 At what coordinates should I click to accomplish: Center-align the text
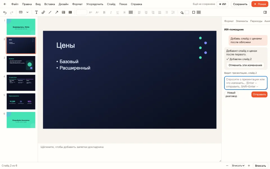(146, 12)
